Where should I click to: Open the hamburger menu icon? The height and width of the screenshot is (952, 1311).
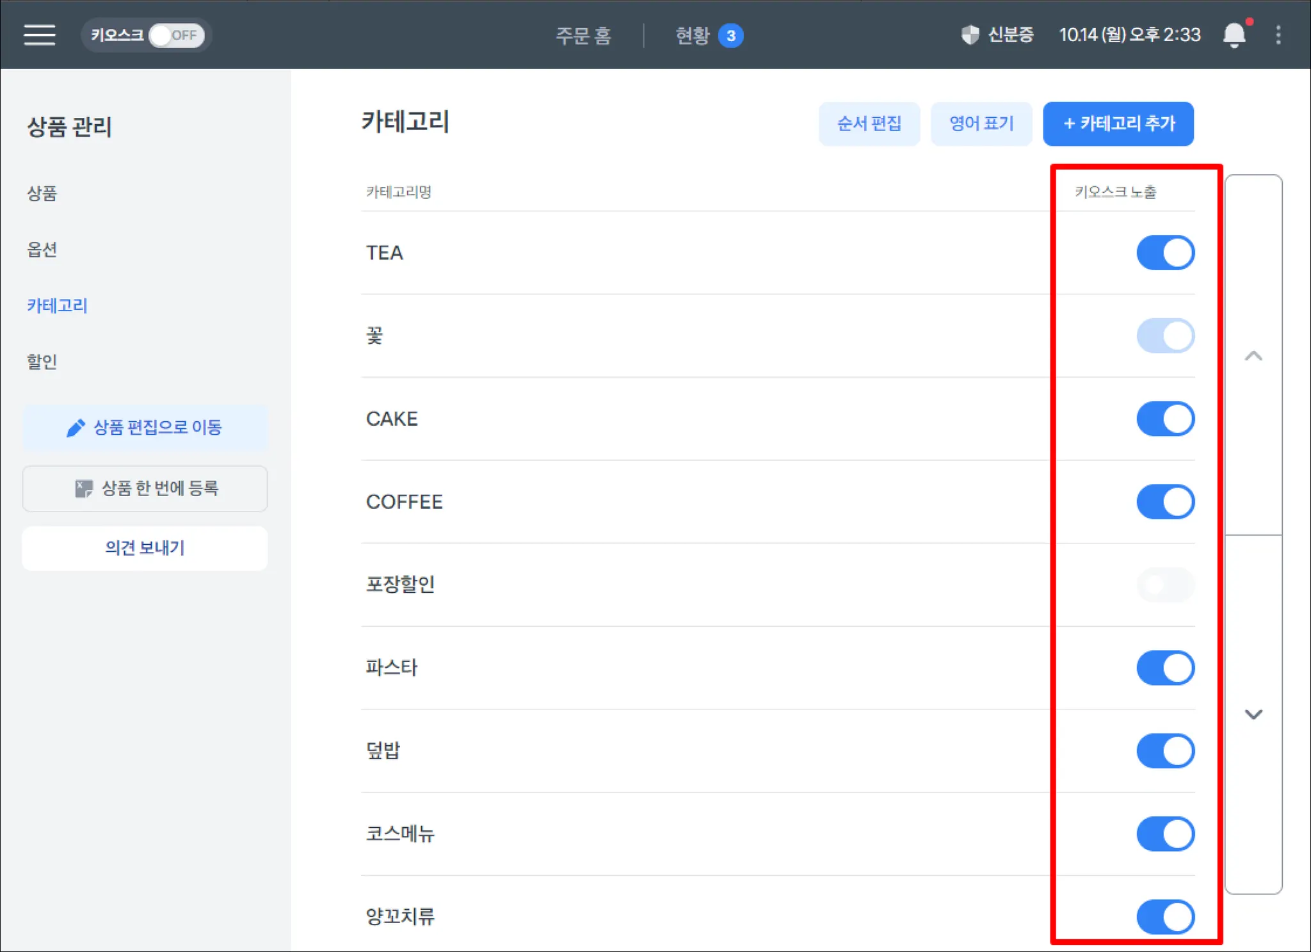pyautogui.click(x=40, y=35)
